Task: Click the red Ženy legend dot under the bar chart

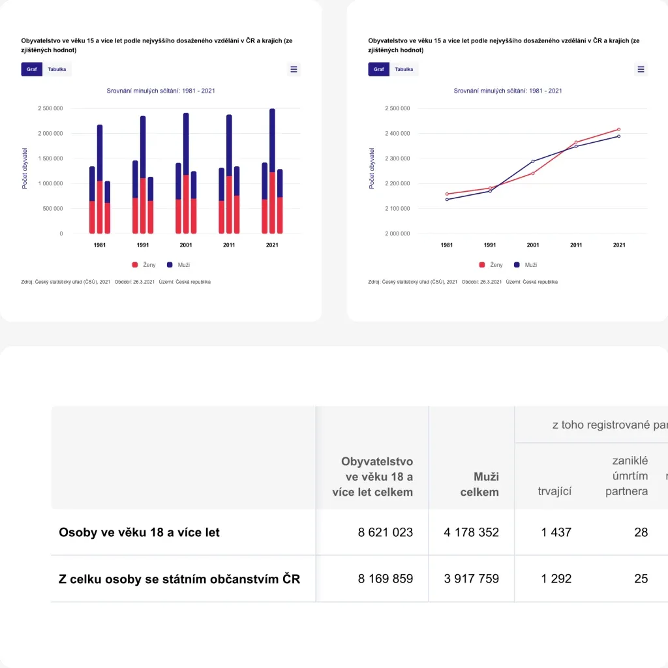Action: pyautogui.click(x=135, y=265)
